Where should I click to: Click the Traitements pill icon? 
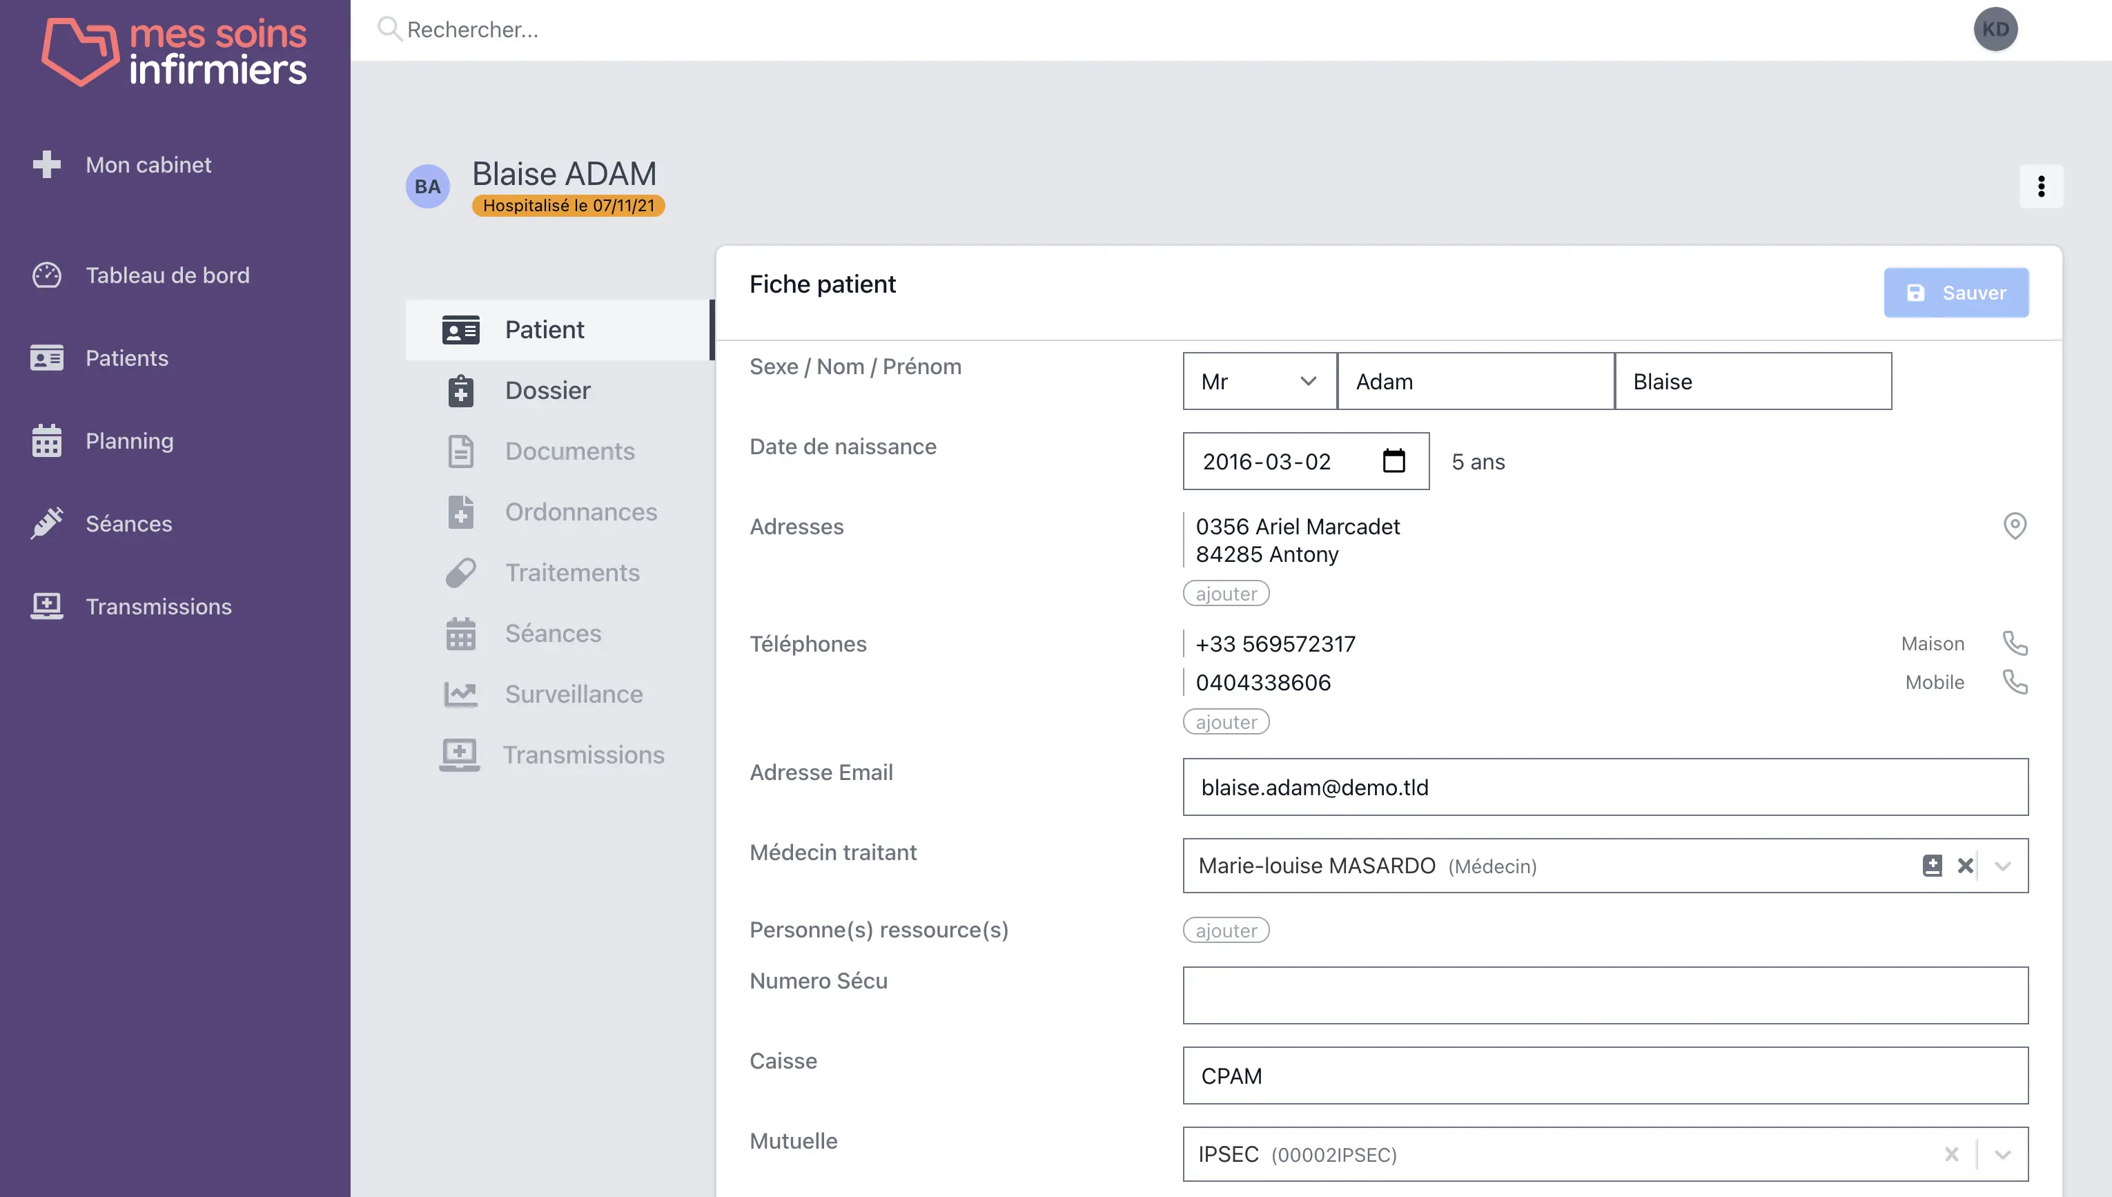coord(461,572)
